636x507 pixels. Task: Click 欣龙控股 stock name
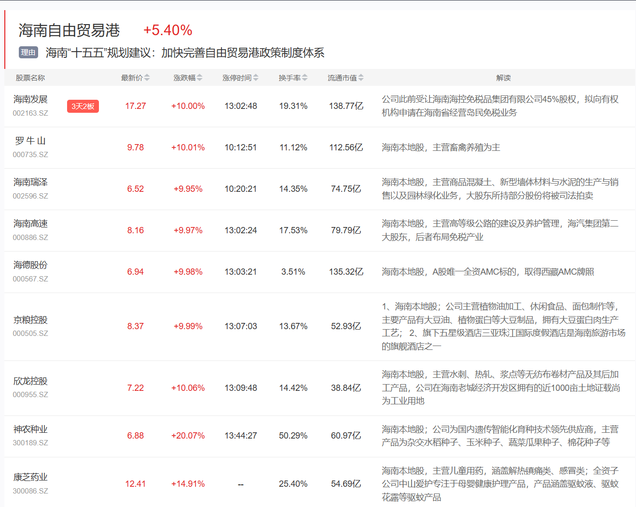click(x=30, y=381)
